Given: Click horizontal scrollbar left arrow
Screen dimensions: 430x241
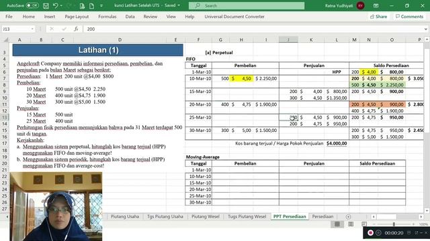Looking at the screenshot, I should pos(374,217).
